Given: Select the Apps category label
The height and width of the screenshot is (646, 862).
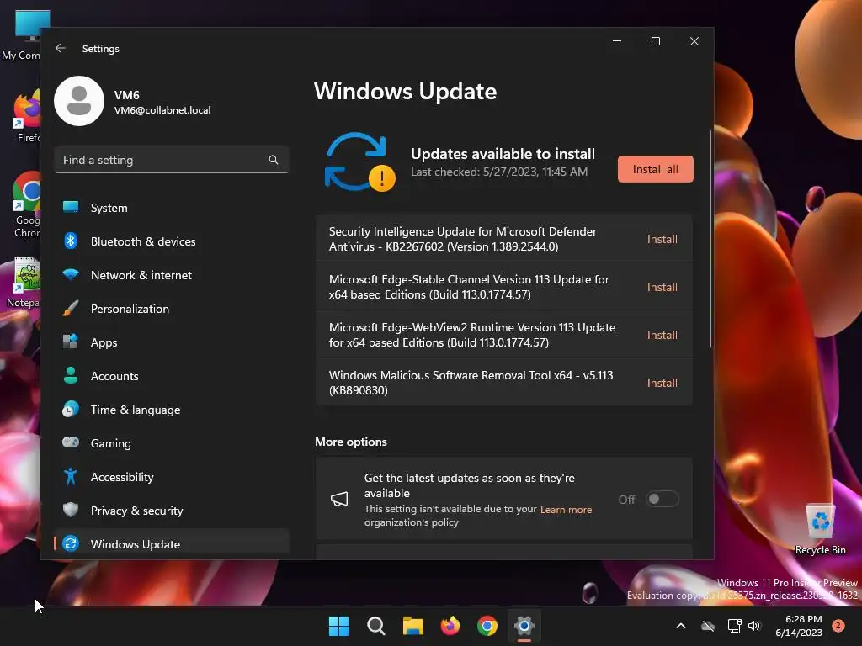Looking at the screenshot, I should pos(104,342).
